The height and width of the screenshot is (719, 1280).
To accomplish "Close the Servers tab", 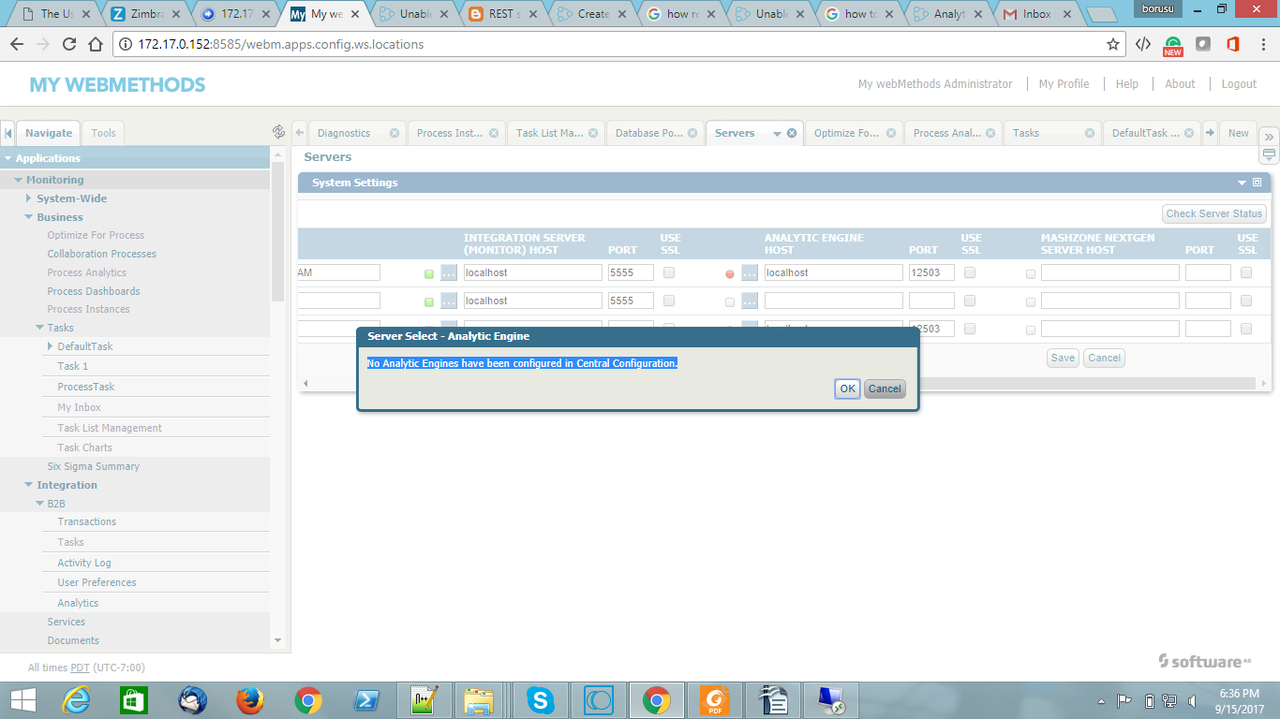I will pos(792,133).
